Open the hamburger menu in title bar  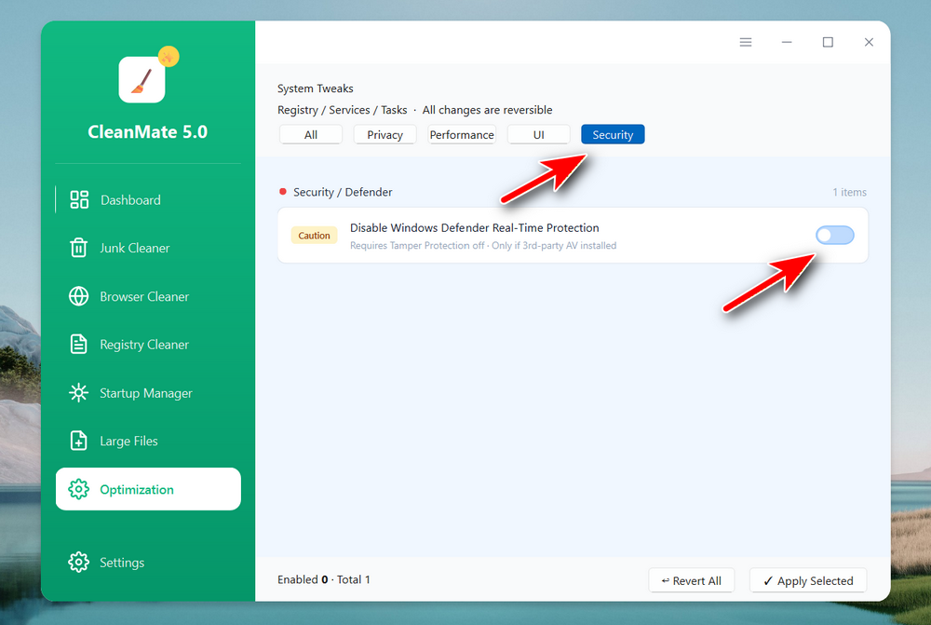(746, 42)
